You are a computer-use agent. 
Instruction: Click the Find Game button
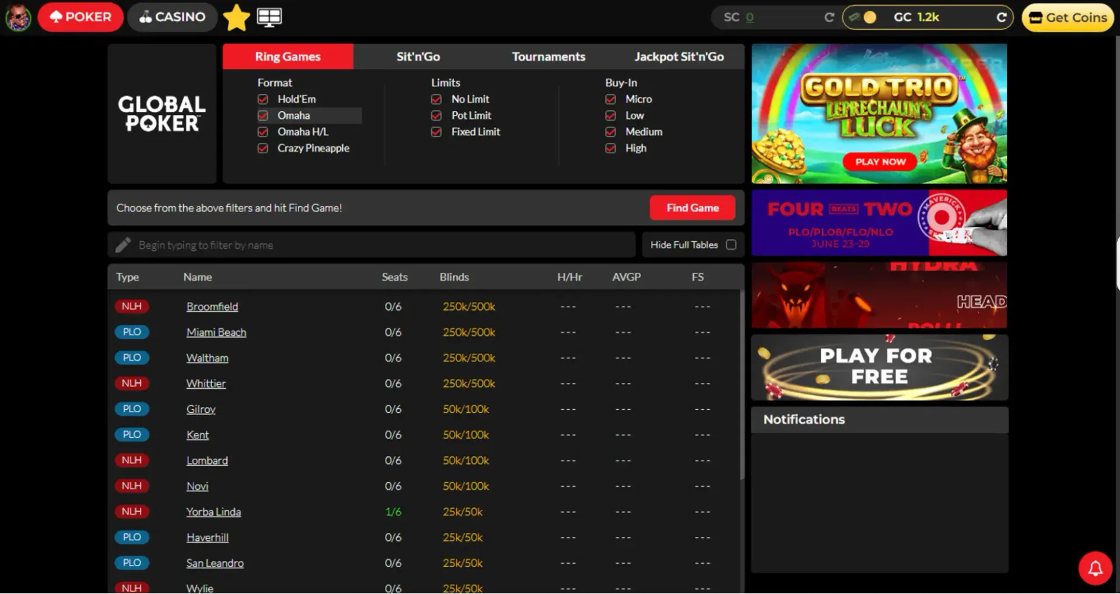click(x=692, y=208)
